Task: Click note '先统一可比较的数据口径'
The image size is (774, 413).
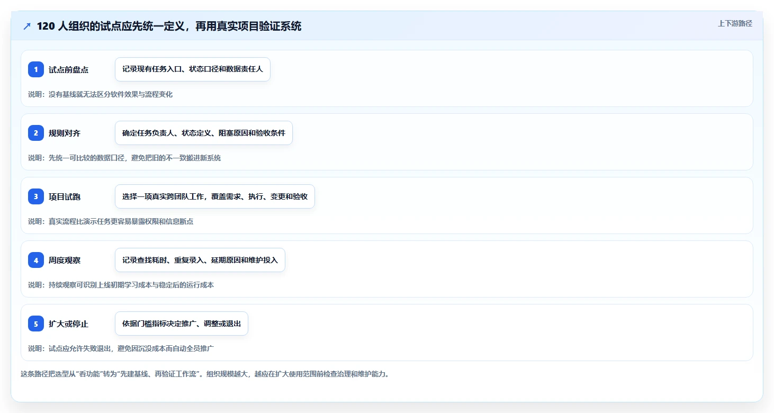Action: [124, 158]
